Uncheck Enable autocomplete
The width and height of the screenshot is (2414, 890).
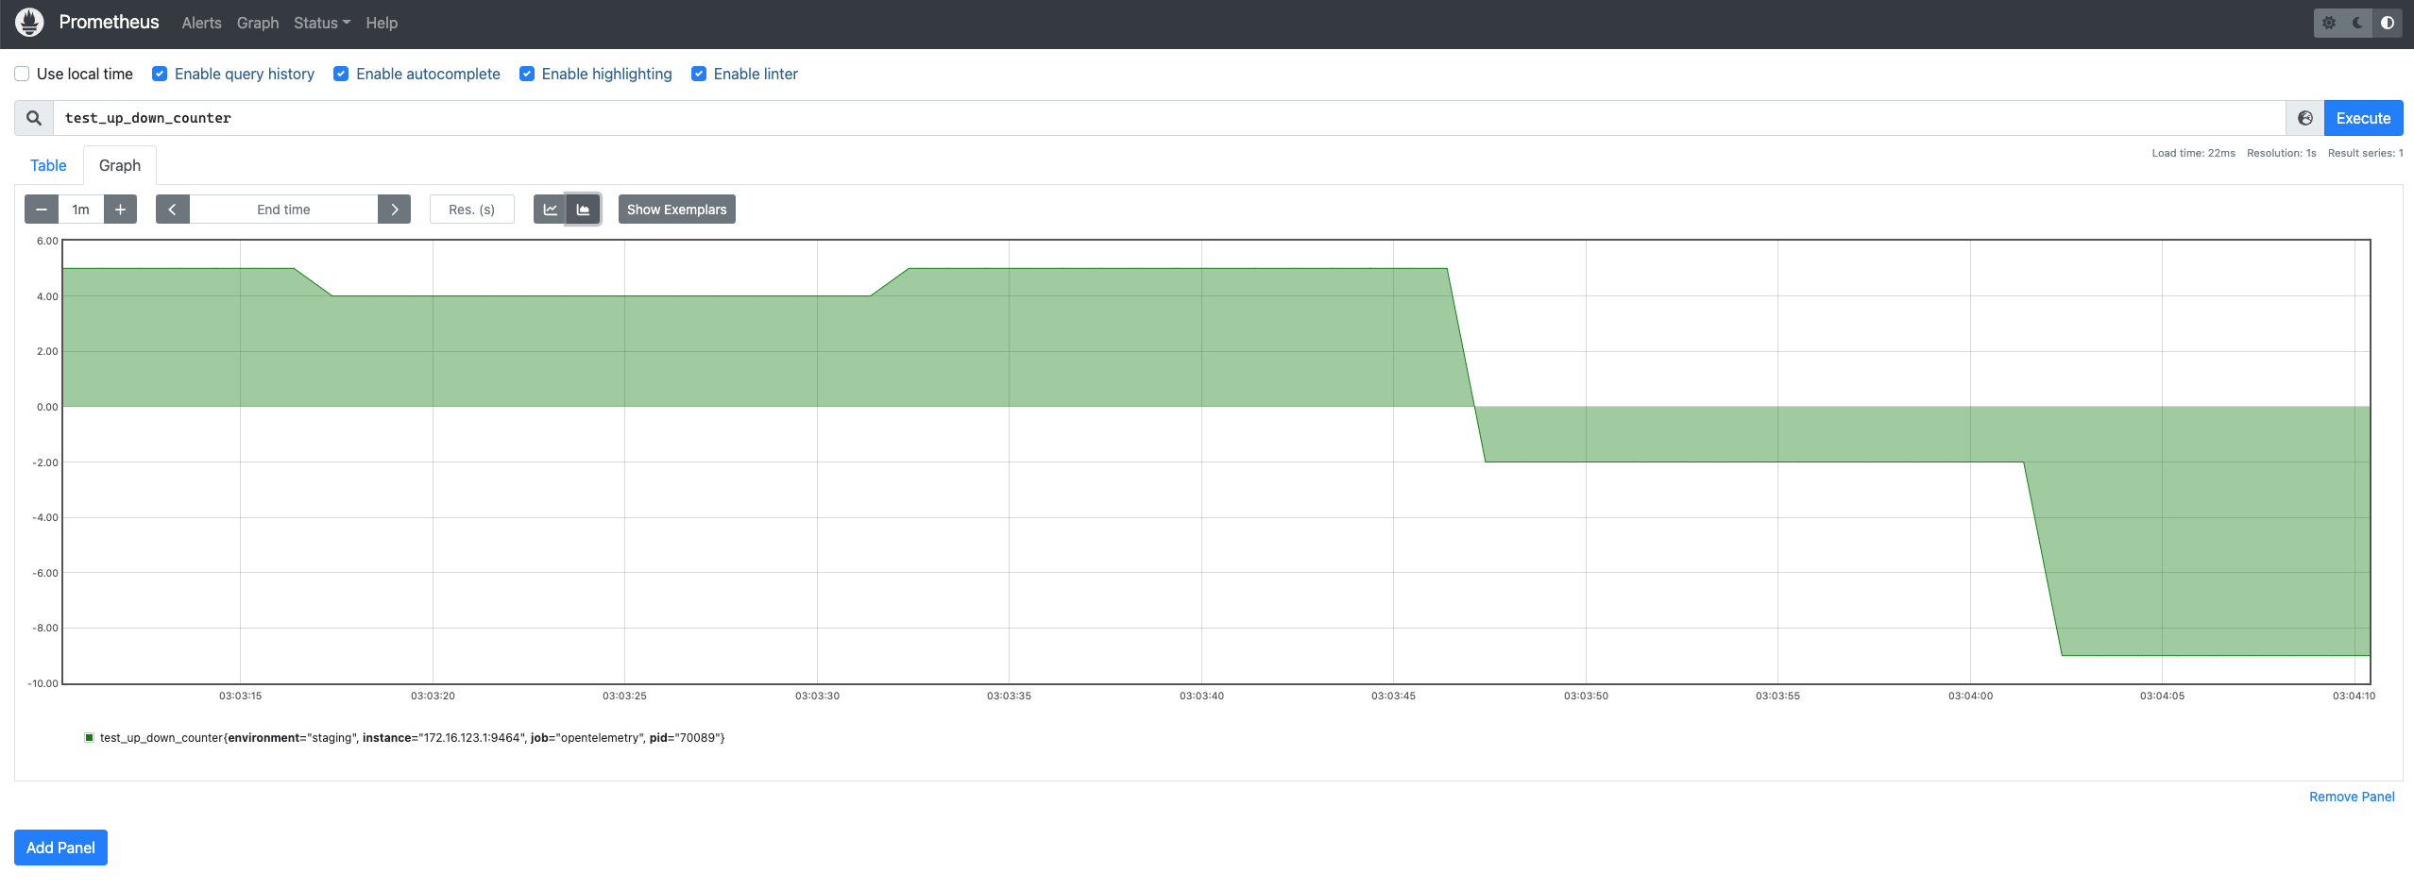[x=341, y=74]
